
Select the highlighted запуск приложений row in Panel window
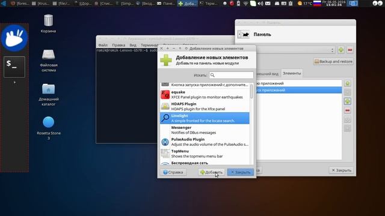click(x=299, y=90)
